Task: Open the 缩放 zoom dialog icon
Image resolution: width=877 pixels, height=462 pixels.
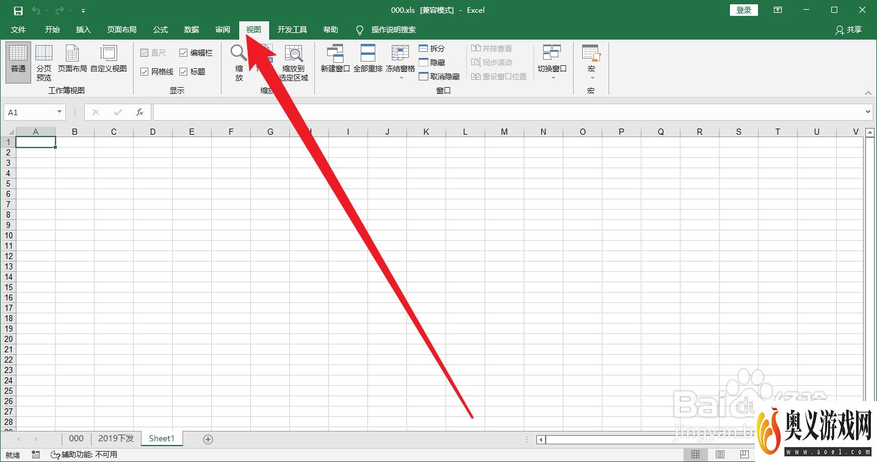Action: 239,63
